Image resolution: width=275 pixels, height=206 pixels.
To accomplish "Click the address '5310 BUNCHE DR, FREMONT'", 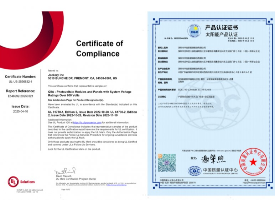I will pyautogui.click(x=82, y=78).
